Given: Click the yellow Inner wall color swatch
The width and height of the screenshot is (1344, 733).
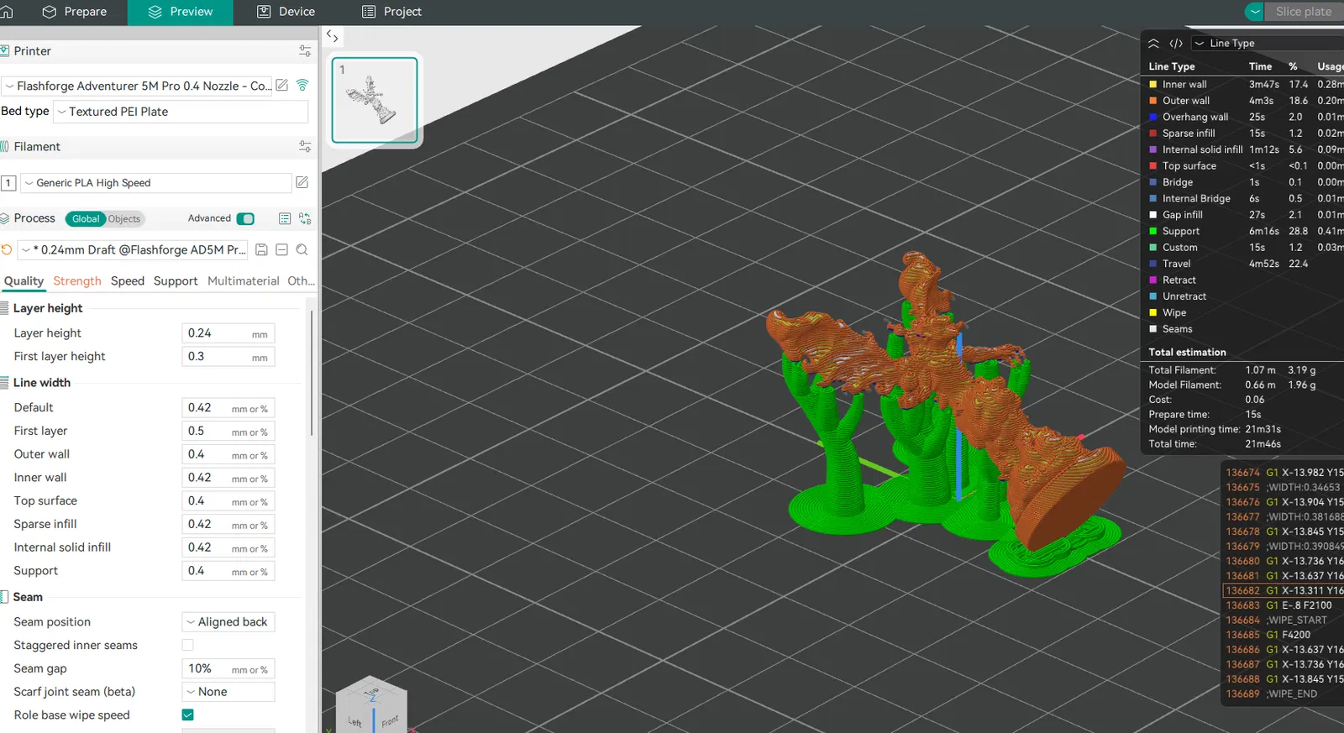Looking at the screenshot, I should [x=1153, y=85].
